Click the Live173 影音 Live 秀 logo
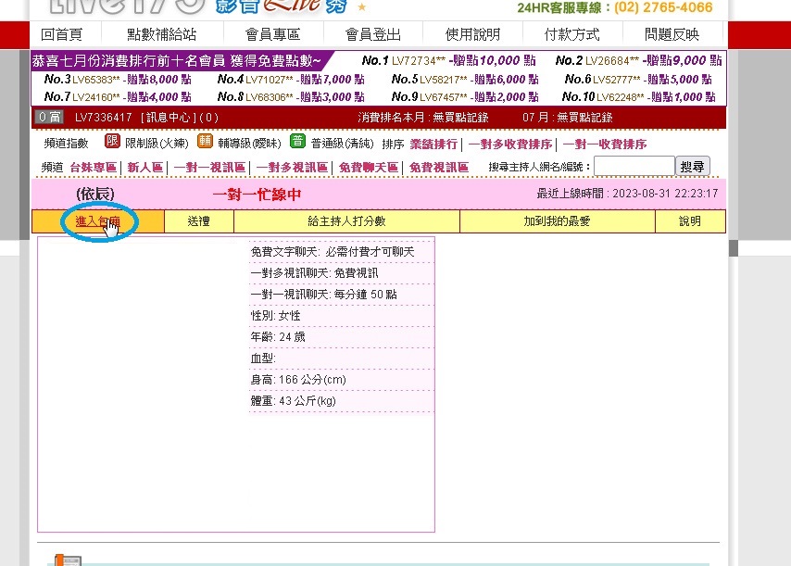The image size is (791, 566). click(198, 6)
